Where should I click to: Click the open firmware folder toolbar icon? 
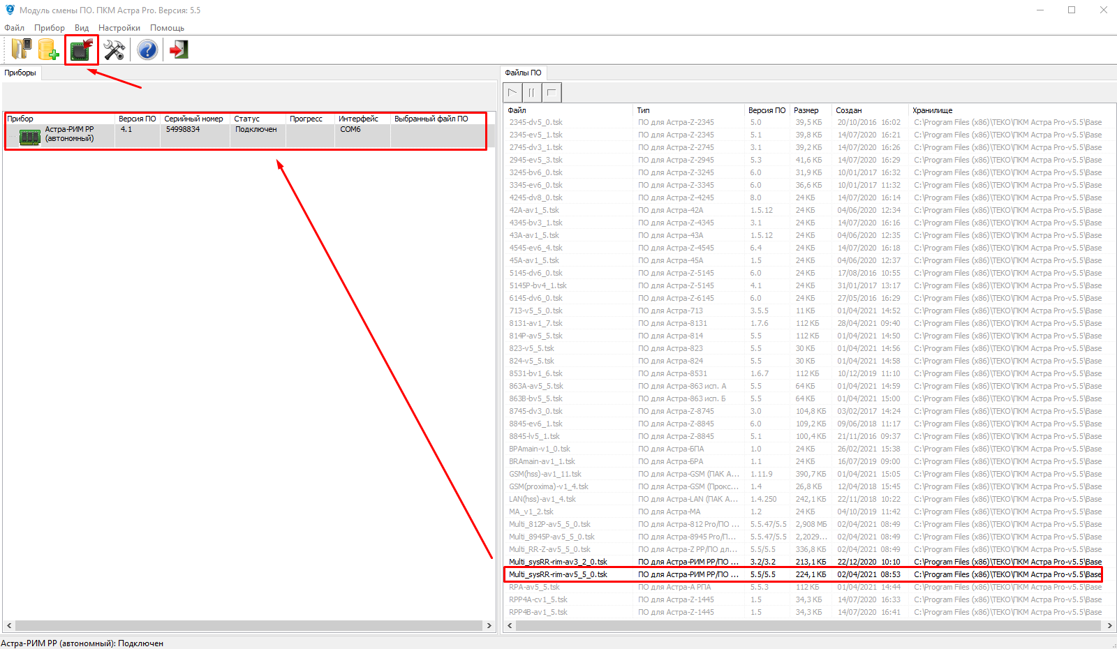[x=21, y=50]
